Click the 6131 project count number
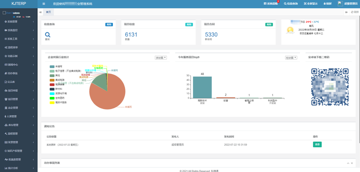This screenshot has width=360, height=172. point(131,35)
